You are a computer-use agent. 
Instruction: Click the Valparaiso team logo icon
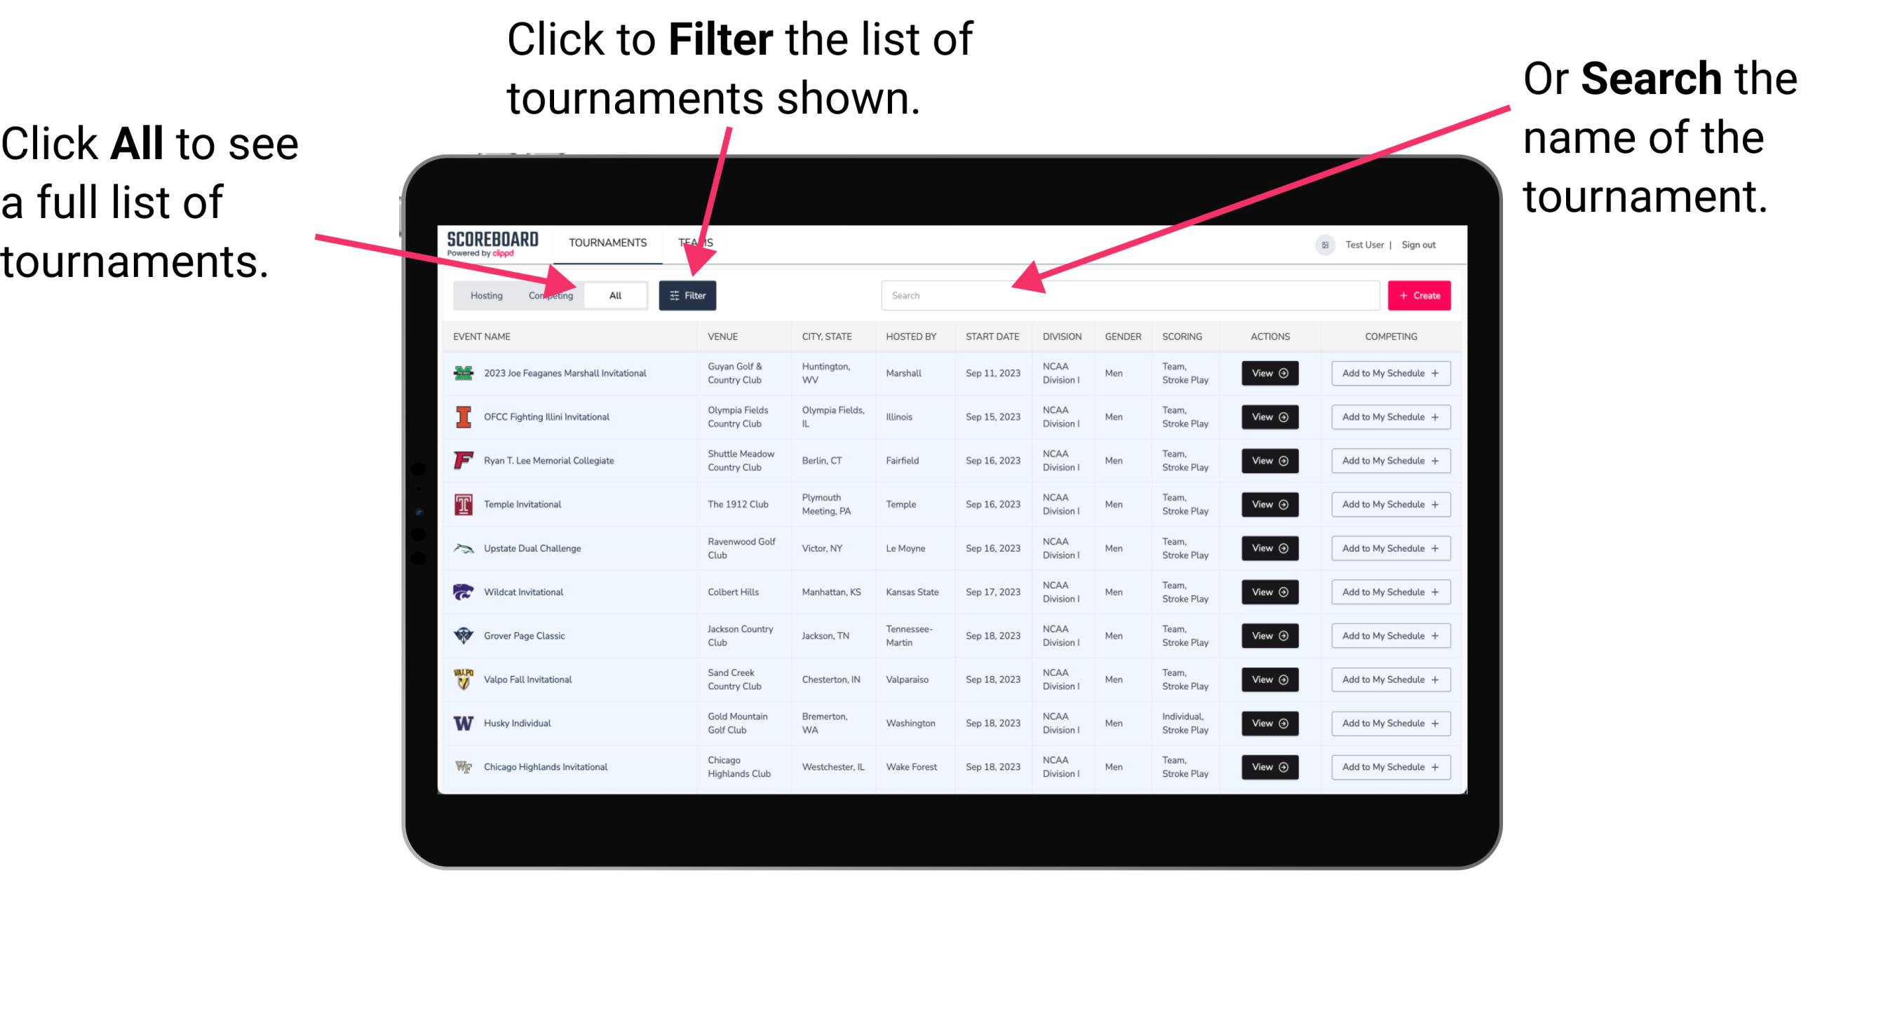(x=462, y=679)
